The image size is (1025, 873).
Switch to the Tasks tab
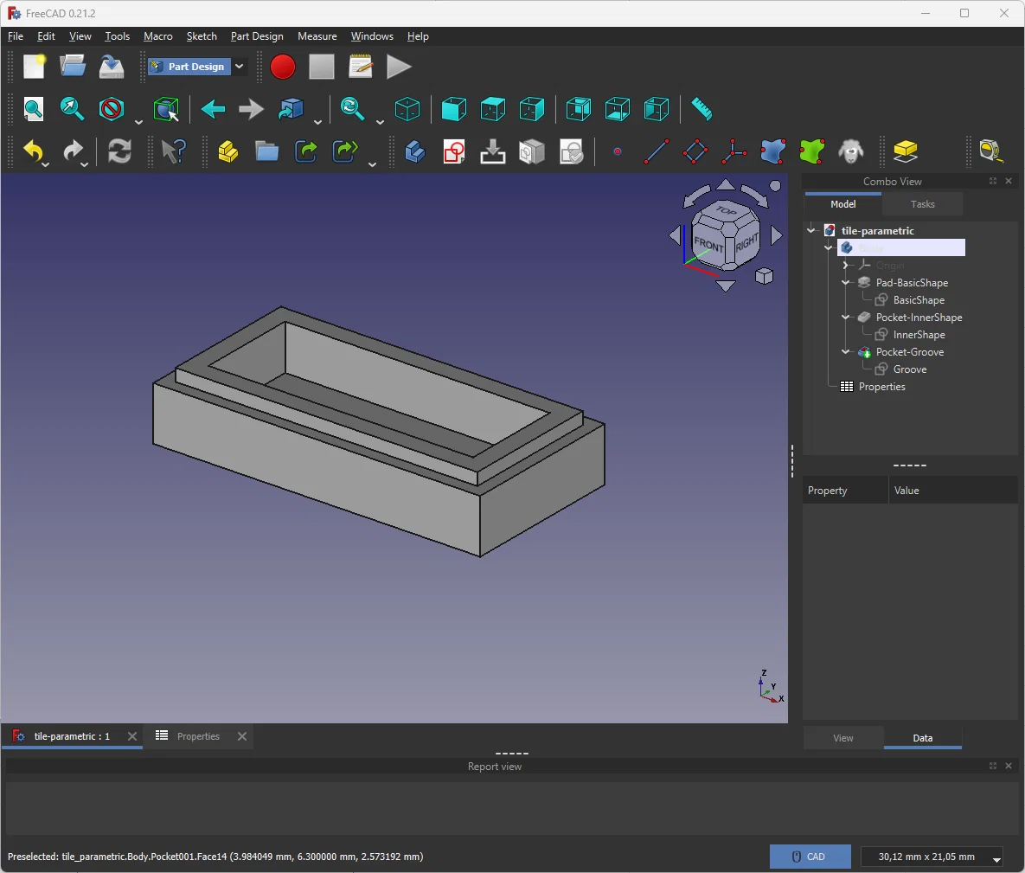922,204
